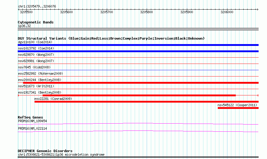Viewport: 267px width, 159px height.
Task: Click the DGV Structural Variants track heading
Action: (111, 38)
